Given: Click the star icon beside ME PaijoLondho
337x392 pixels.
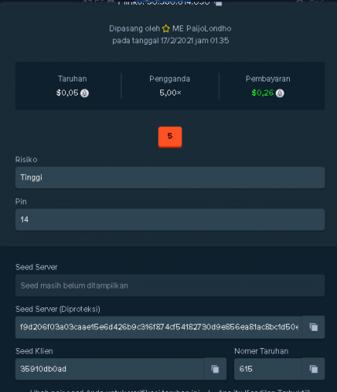Looking at the screenshot, I should pos(166,28).
